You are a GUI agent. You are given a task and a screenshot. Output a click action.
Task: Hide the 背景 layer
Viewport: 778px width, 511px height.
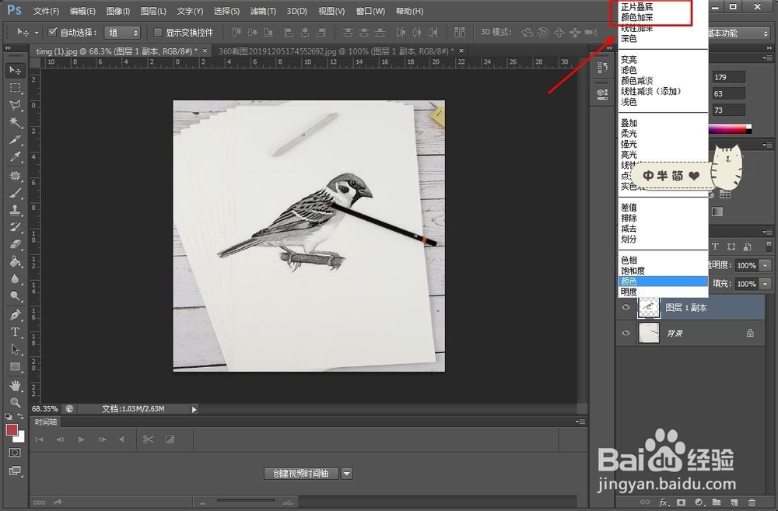pyautogui.click(x=626, y=332)
